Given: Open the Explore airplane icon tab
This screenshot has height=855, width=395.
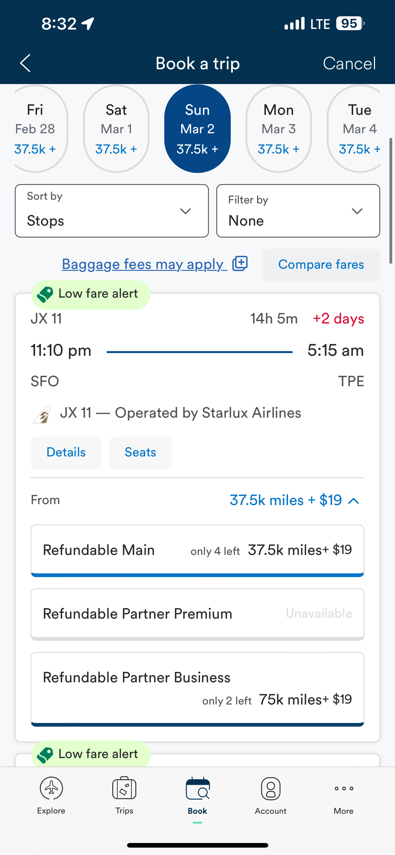Looking at the screenshot, I should point(51,788).
